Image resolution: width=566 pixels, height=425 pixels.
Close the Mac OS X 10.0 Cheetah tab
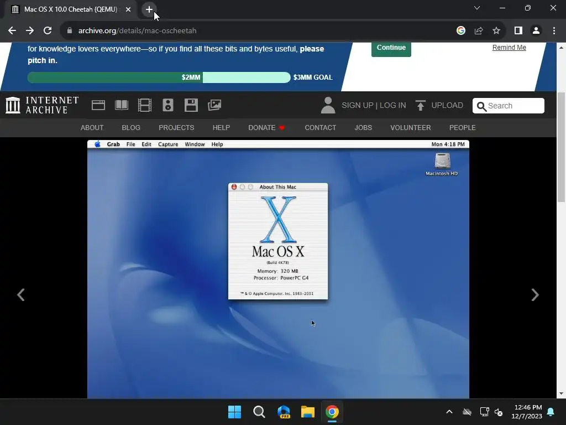tap(128, 9)
